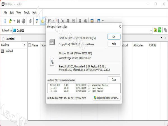Click the first gray document-copy toolbar icon

pyautogui.click(x=80, y=21)
